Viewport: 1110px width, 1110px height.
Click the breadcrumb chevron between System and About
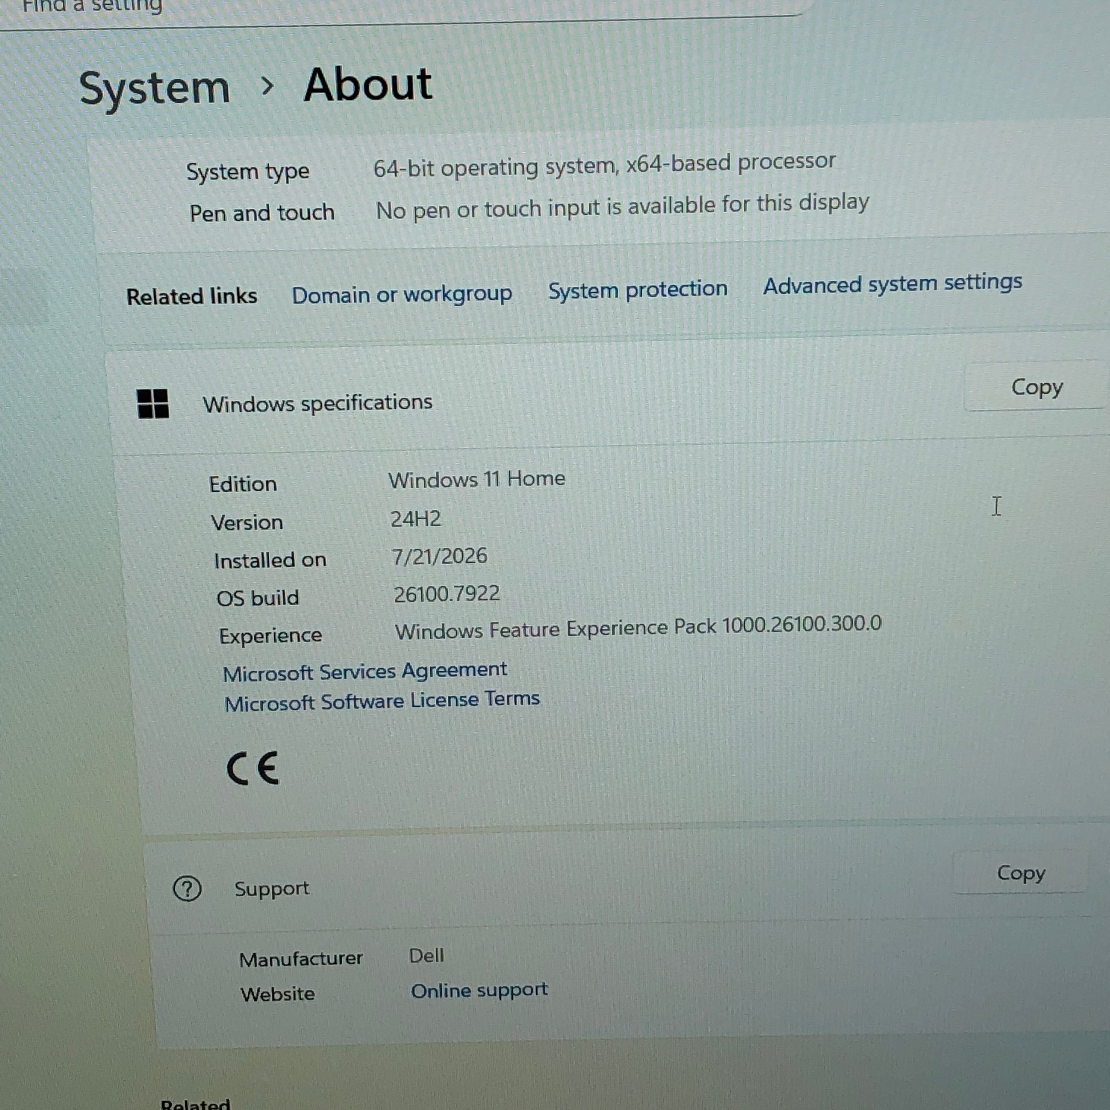[267, 87]
